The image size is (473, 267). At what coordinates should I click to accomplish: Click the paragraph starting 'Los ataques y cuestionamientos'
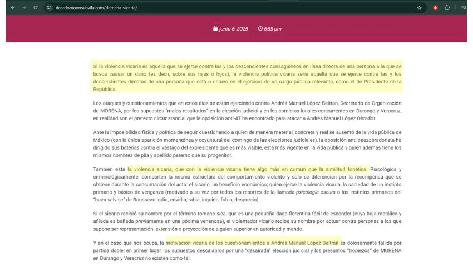[x=247, y=111]
